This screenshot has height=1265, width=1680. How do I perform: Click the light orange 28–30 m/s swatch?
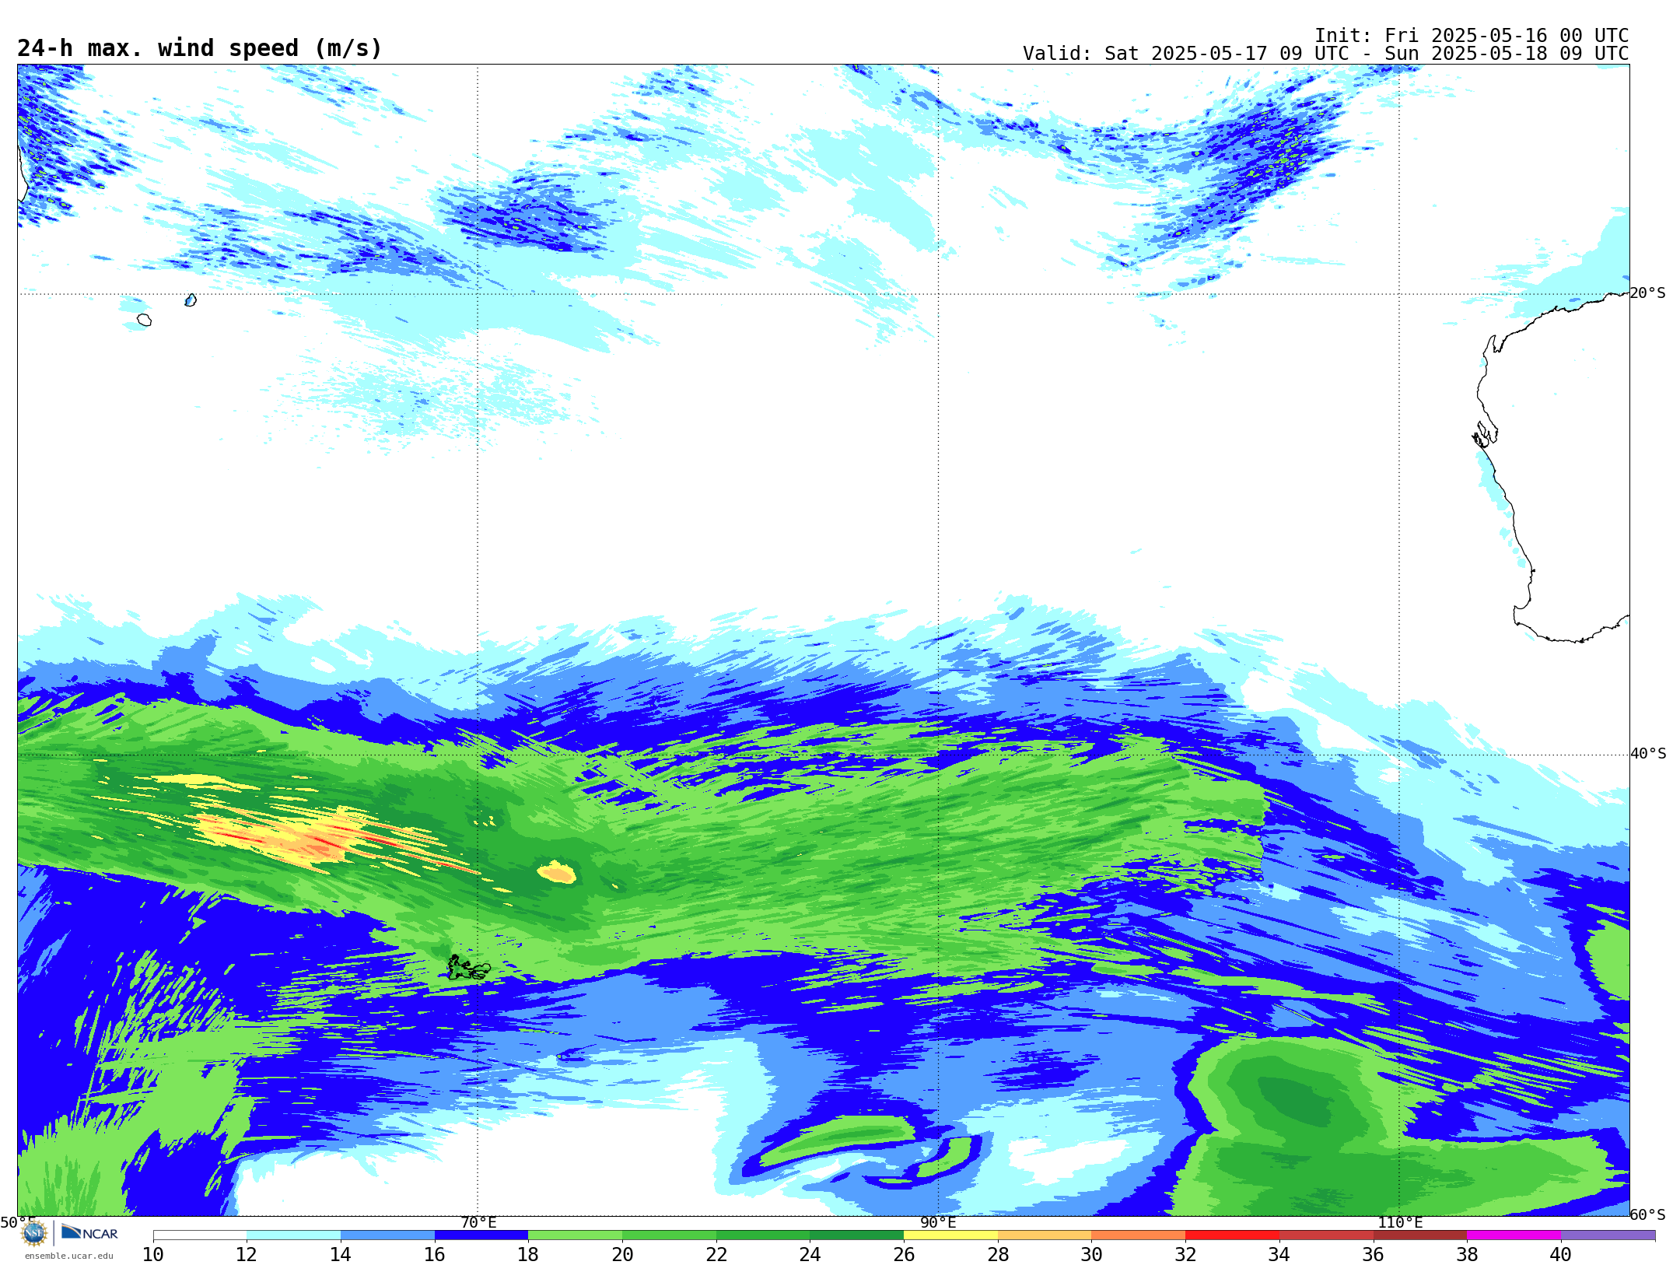click(1045, 1235)
